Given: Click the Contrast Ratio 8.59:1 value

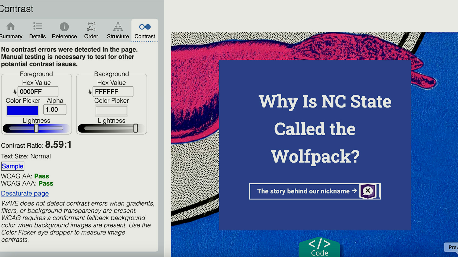Looking at the screenshot, I should pyautogui.click(x=58, y=145).
